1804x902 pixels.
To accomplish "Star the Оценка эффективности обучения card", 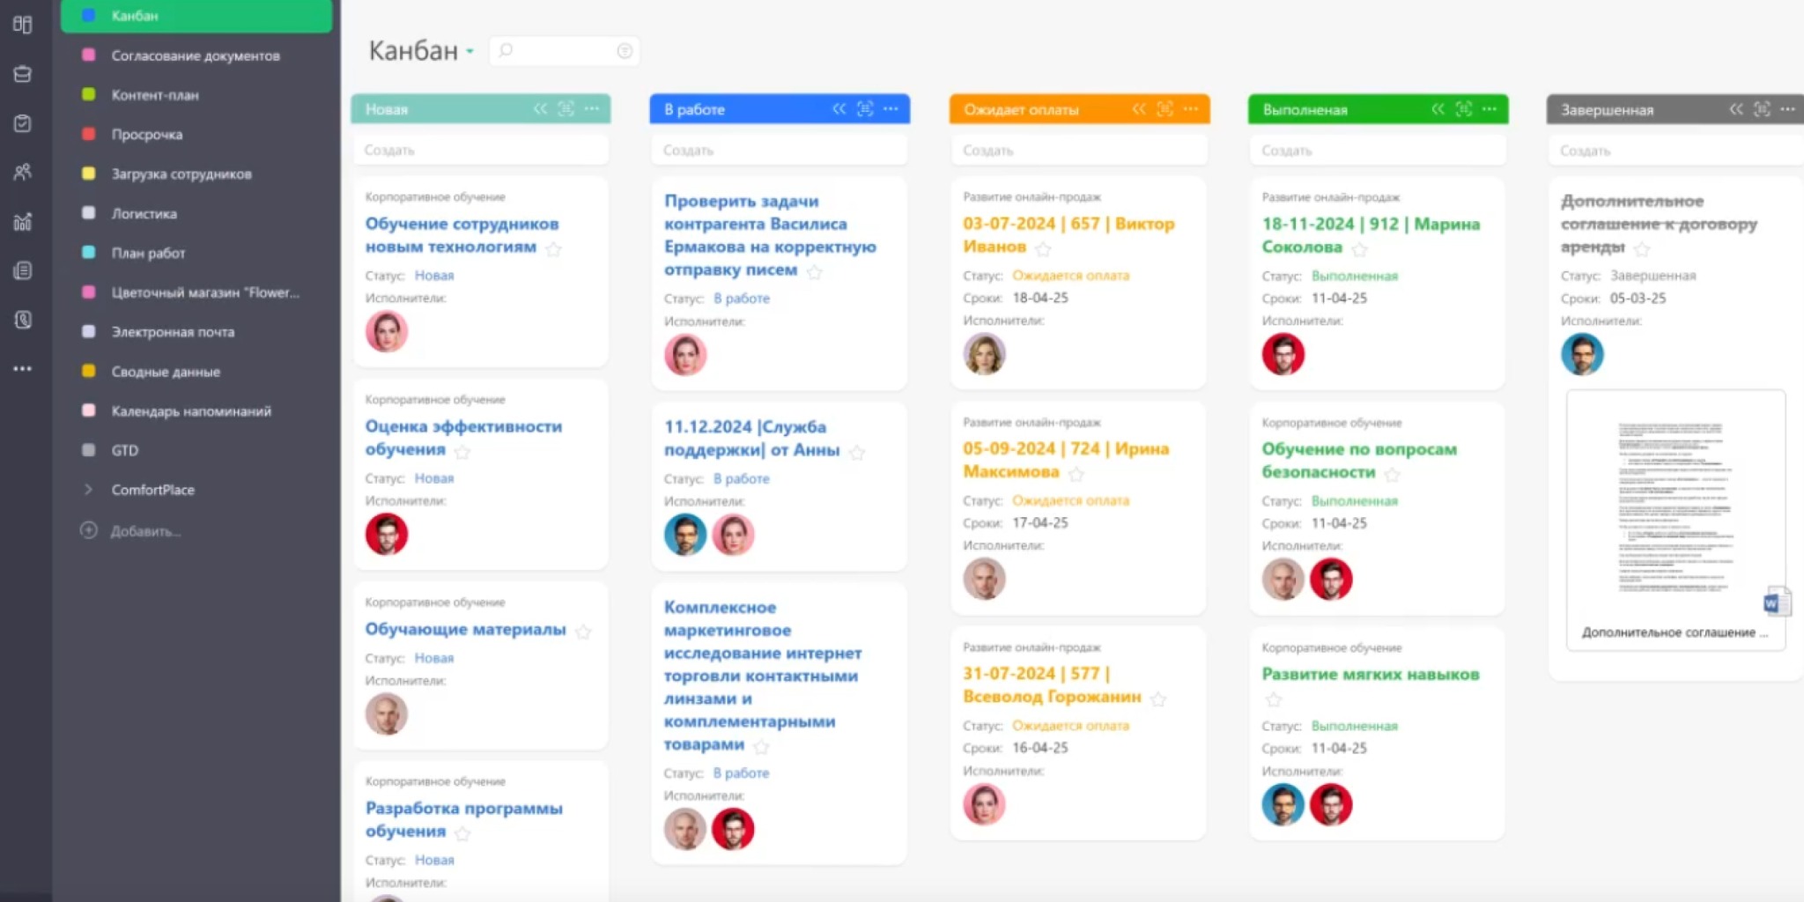I will point(462,452).
